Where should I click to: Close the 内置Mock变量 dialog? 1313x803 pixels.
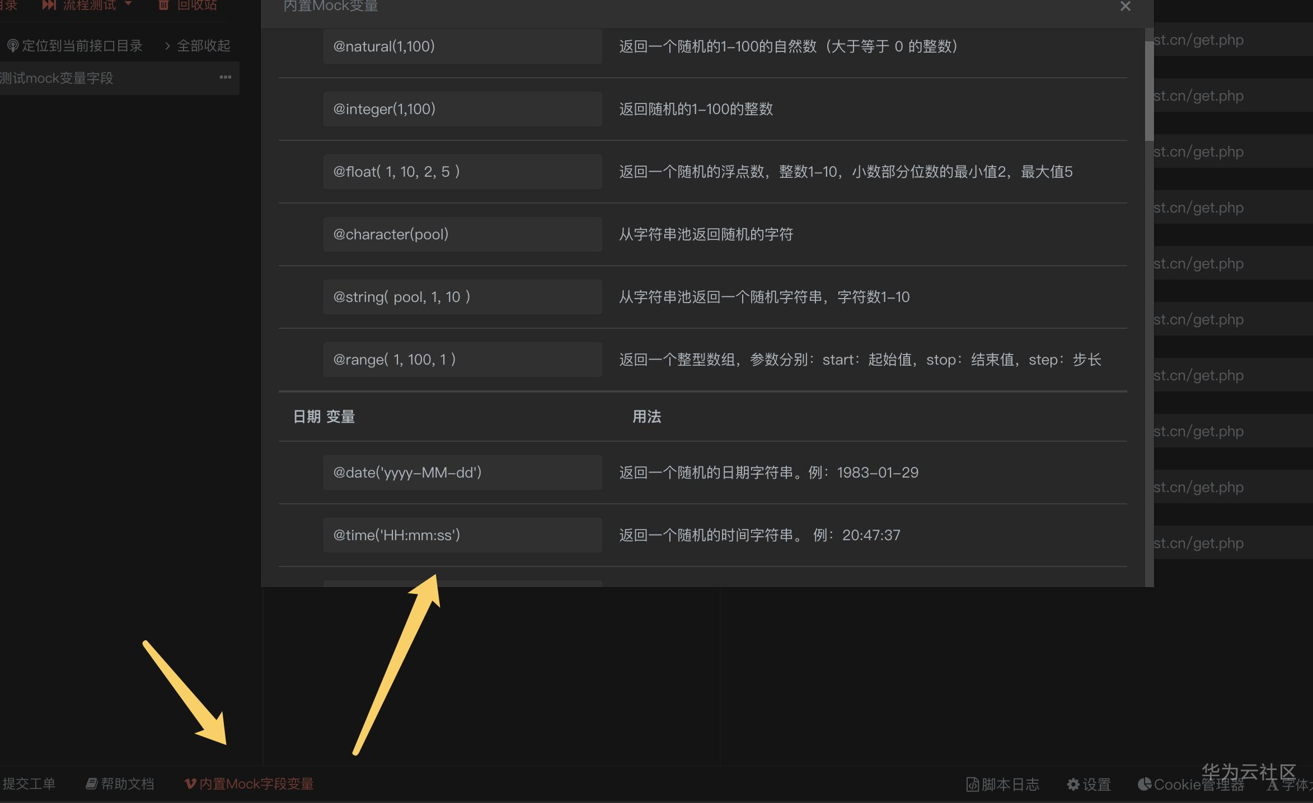1125,7
